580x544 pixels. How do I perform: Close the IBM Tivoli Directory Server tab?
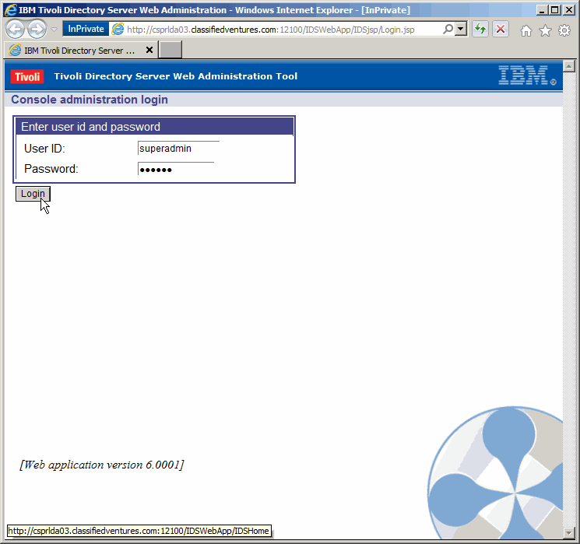149,50
